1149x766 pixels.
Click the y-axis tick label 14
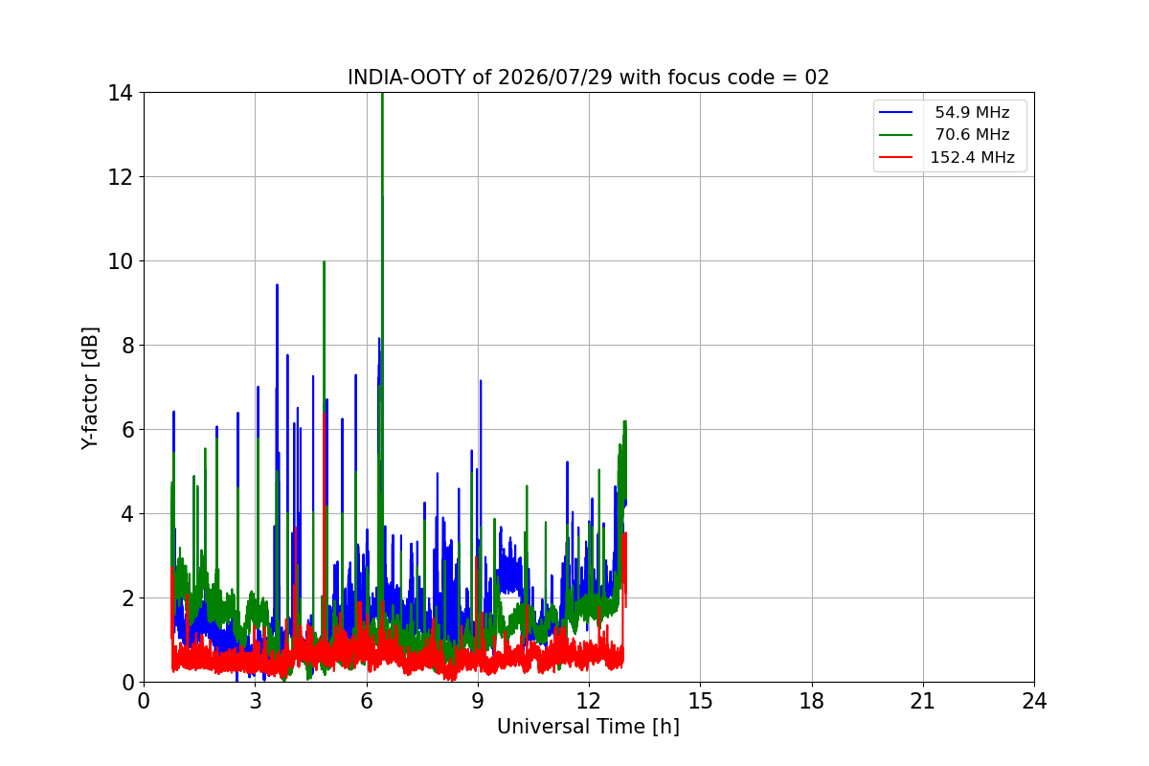tap(120, 93)
